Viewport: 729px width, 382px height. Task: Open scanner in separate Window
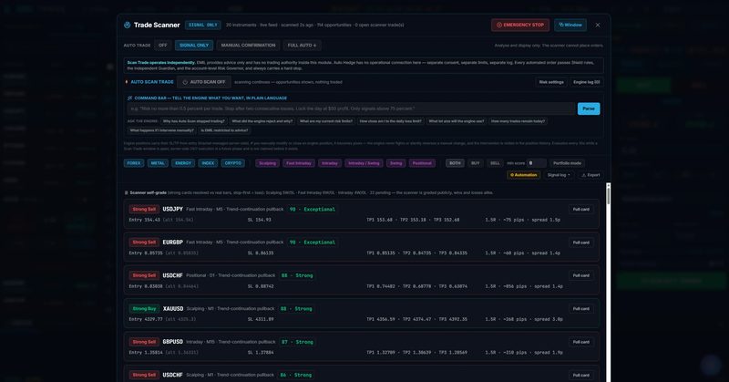click(570, 26)
